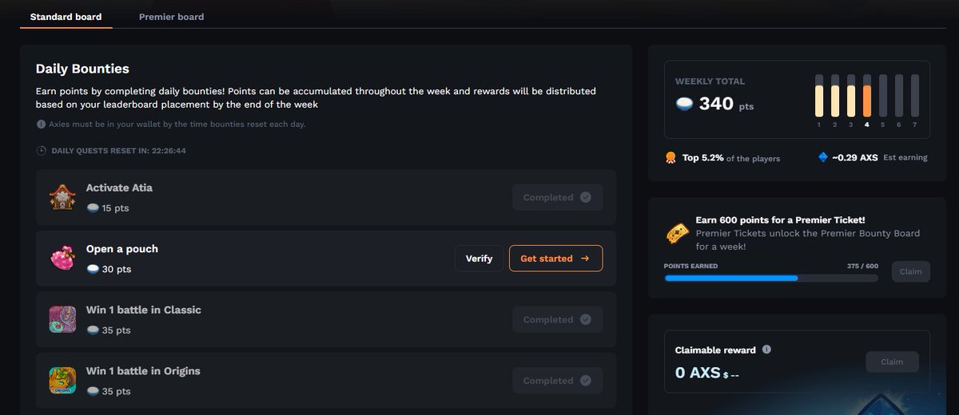Select day 4 bar in weekly chart
Image resolution: width=959 pixels, height=415 pixels.
coord(867,97)
